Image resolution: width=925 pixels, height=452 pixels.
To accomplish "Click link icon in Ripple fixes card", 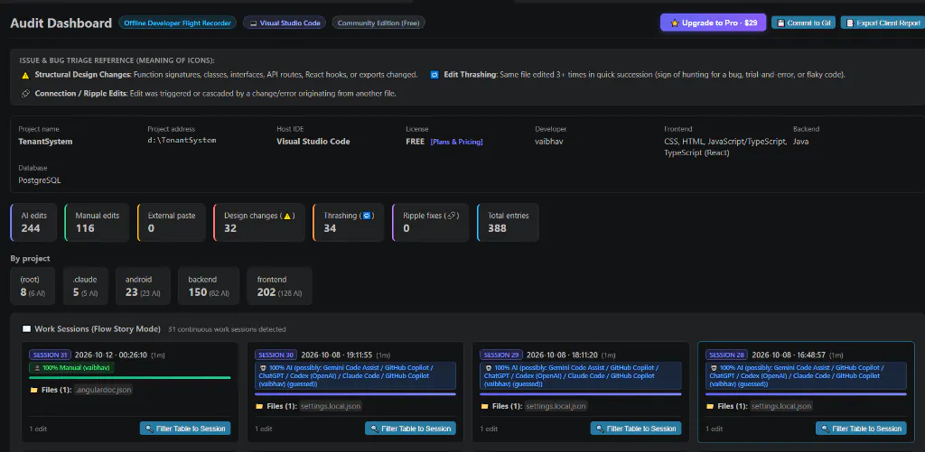I will point(452,216).
